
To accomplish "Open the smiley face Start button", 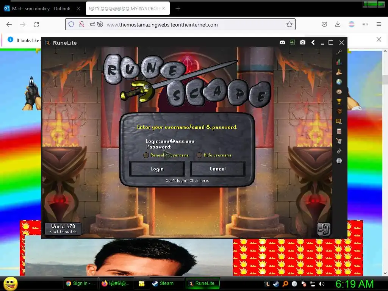I will (10, 283).
